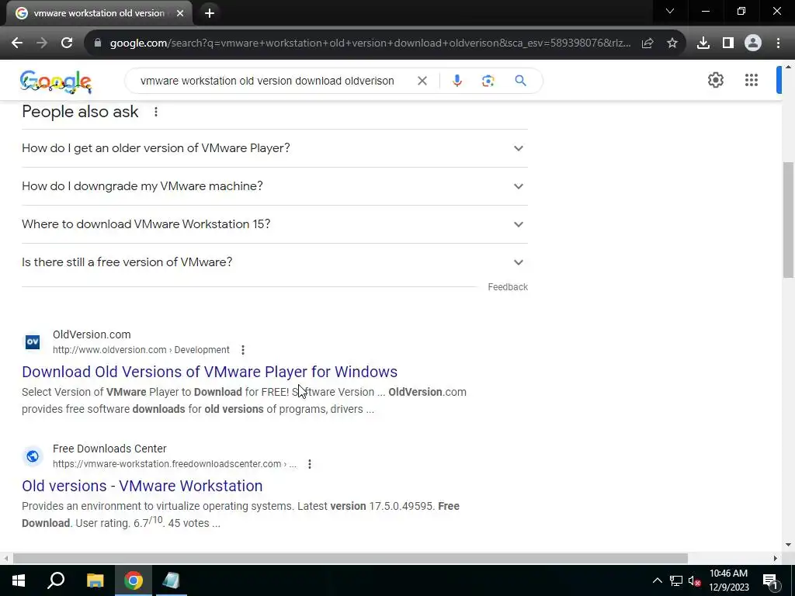The image size is (795, 596).
Task: Click the OldVersion.com favicon
Action: [x=33, y=342]
